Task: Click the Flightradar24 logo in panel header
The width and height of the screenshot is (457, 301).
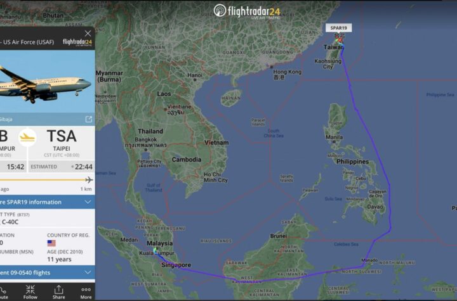Action: click(x=77, y=42)
